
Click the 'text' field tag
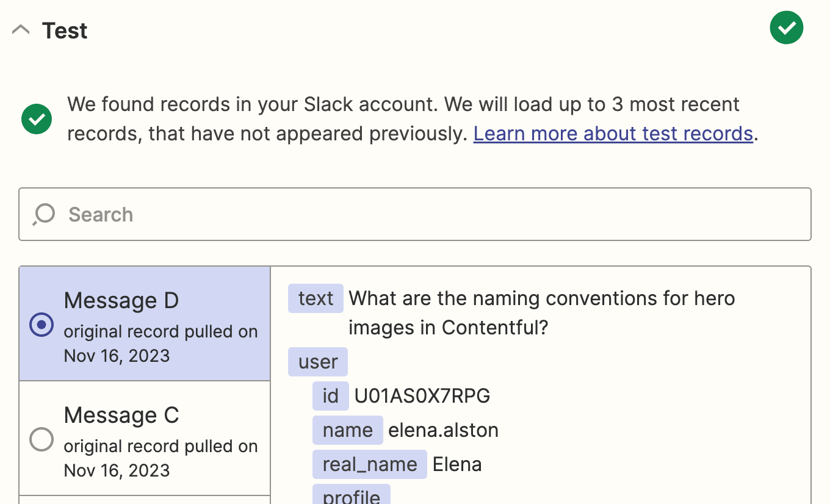tap(316, 298)
